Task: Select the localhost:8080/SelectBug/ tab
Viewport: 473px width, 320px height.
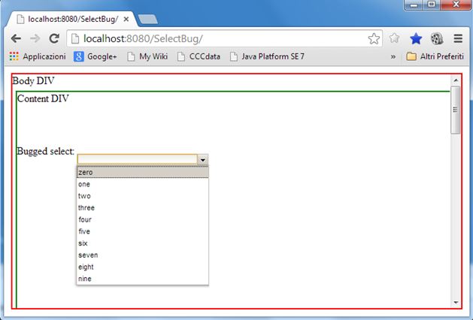Action: [72, 20]
